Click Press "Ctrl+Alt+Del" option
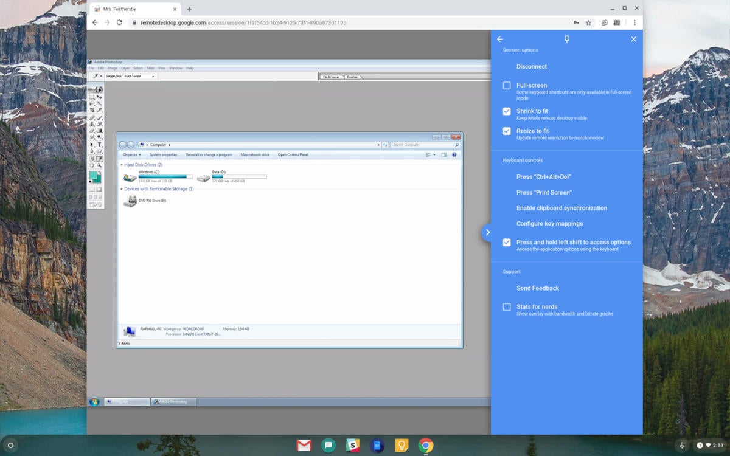The width and height of the screenshot is (730, 456). 544,177
